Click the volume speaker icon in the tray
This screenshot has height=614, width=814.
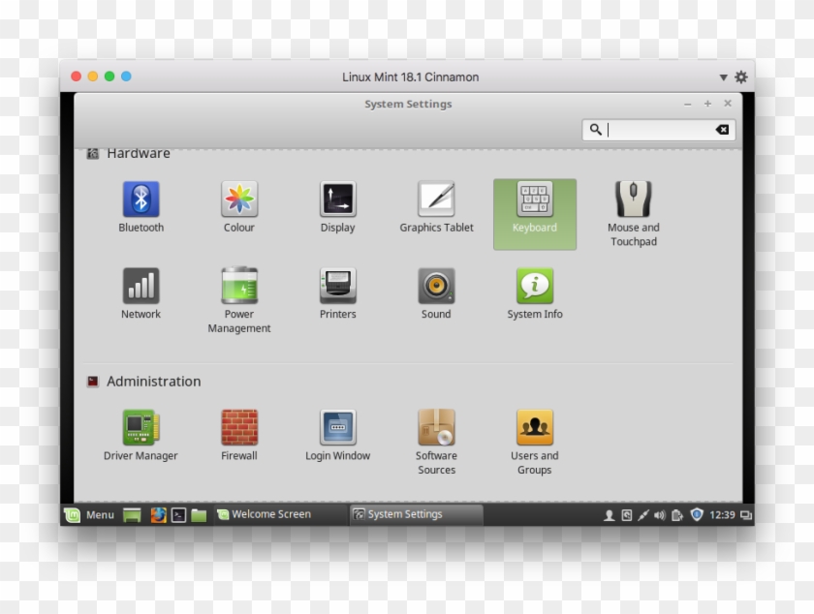point(659,514)
